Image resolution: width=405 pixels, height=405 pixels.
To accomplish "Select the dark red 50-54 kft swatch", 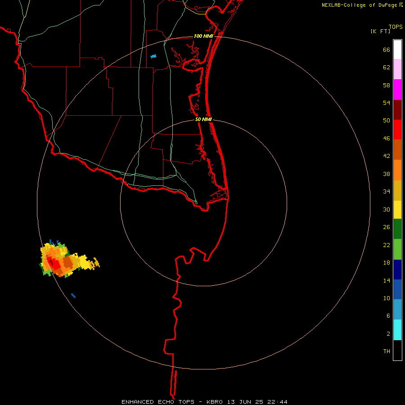I will 397,110.
